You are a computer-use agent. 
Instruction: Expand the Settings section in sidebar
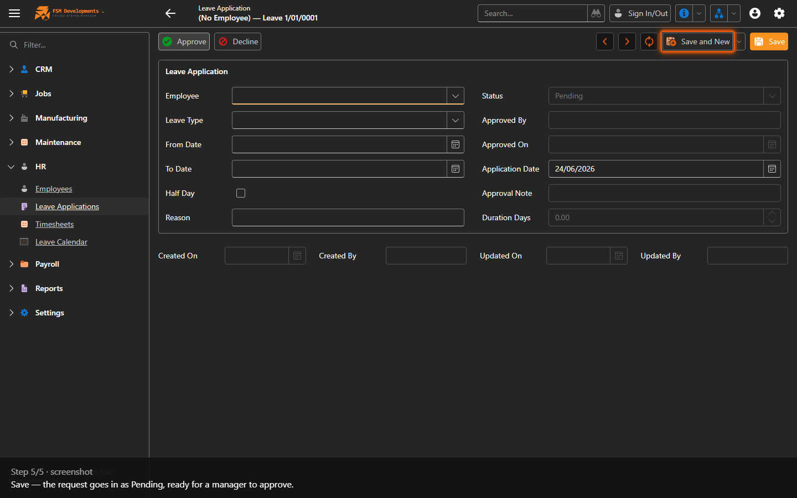point(11,313)
